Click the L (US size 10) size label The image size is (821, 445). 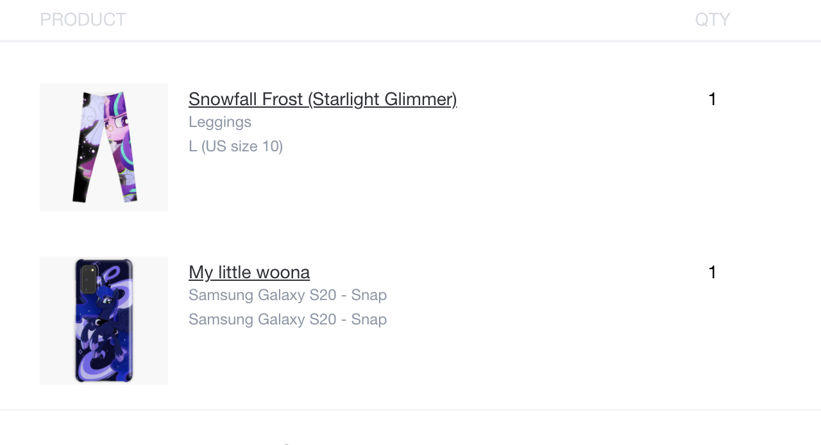click(236, 146)
